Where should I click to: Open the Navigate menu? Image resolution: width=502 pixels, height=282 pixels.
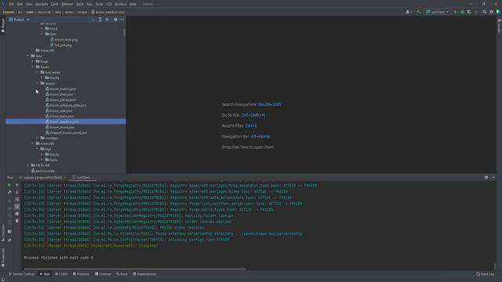click(42, 4)
